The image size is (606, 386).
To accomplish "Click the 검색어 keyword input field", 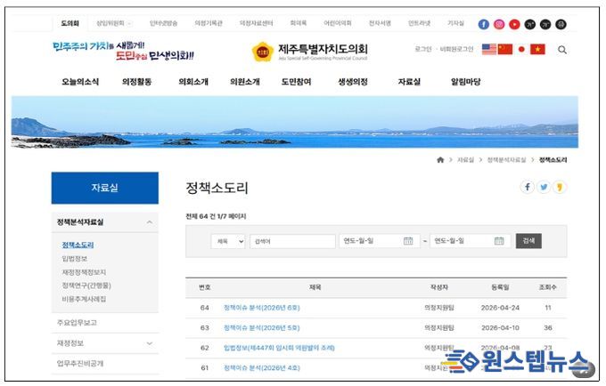I will (291, 241).
